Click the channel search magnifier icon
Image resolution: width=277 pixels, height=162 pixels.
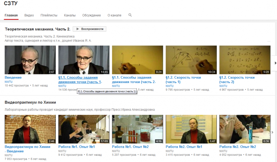coord(130,15)
